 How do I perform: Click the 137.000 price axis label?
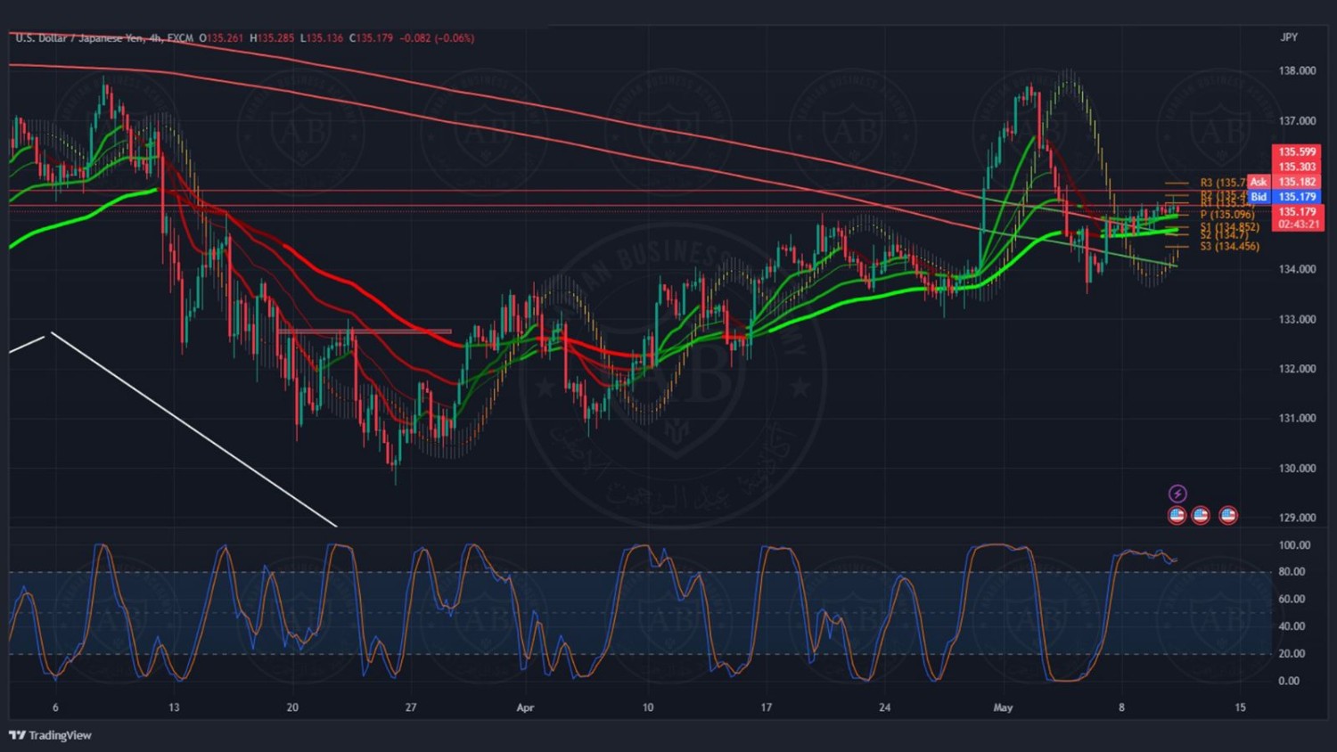click(x=1298, y=121)
